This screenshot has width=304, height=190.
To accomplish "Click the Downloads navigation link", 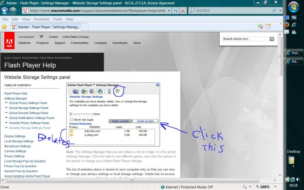I will click(x=120, y=43).
